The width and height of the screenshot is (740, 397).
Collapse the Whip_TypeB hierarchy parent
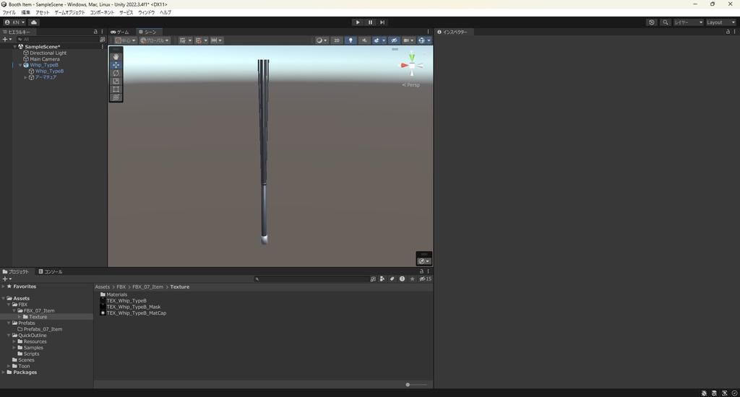click(20, 65)
